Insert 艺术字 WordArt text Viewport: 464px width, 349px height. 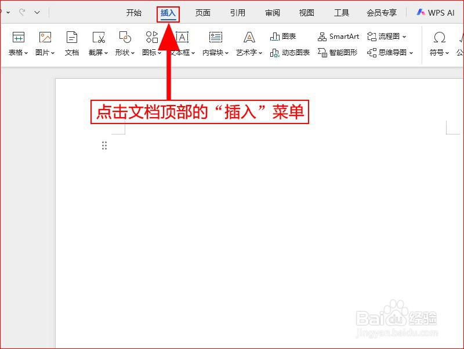point(248,43)
